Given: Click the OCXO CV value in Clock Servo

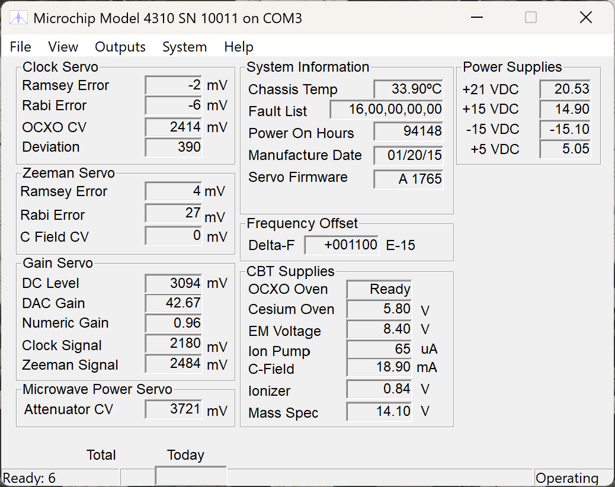Looking at the screenshot, I should [x=174, y=127].
